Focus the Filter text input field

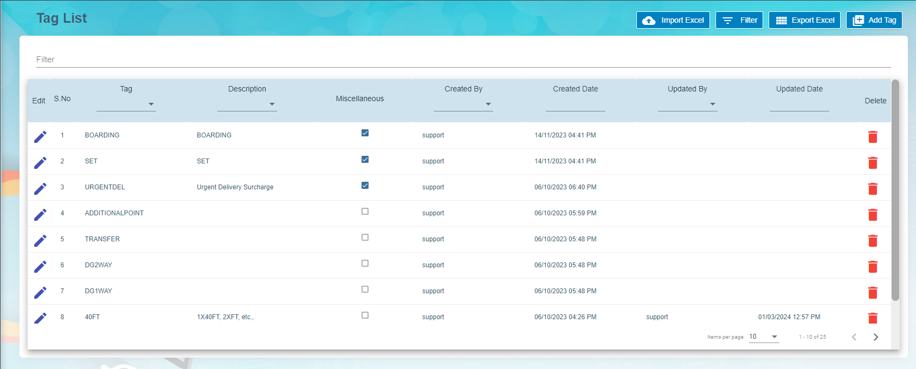click(x=463, y=60)
